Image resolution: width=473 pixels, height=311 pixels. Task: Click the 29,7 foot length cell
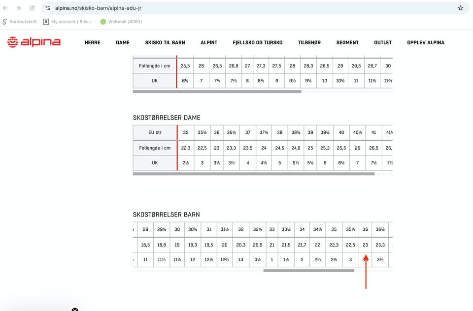click(372, 66)
